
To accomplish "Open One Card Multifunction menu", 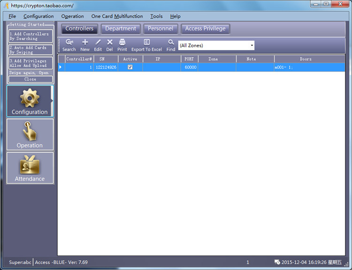I will (x=117, y=16).
